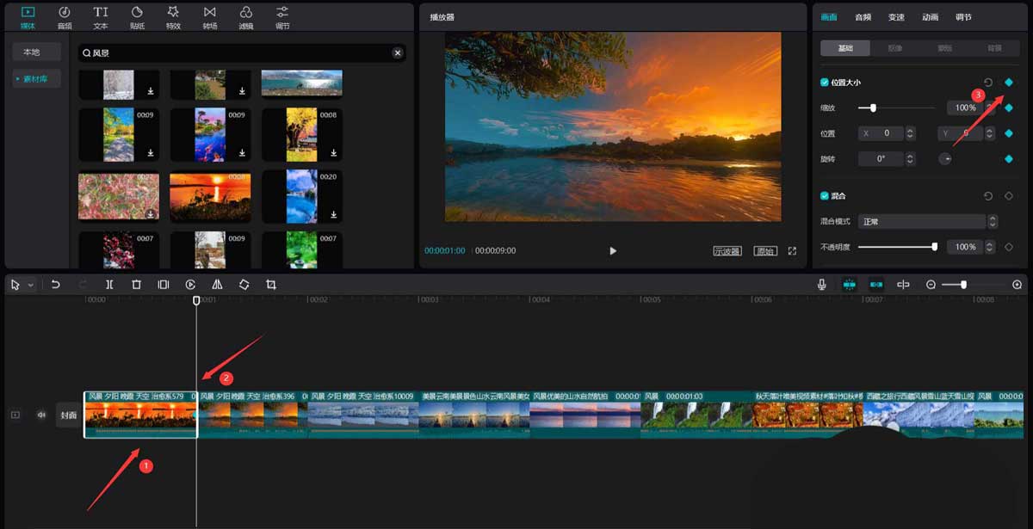The height and width of the screenshot is (529, 1033).
Task: Click the 本地 button in media sidebar
Action: 32,52
